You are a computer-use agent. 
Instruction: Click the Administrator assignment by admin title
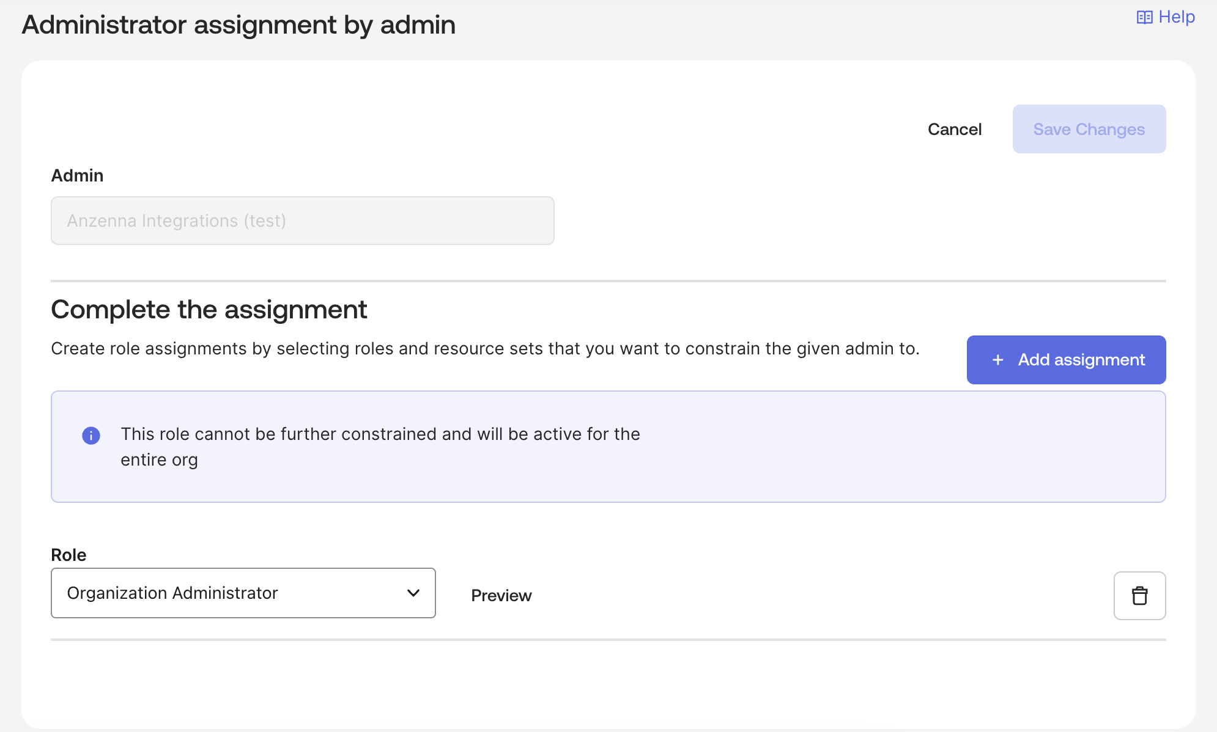pyautogui.click(x=239, y=25)
